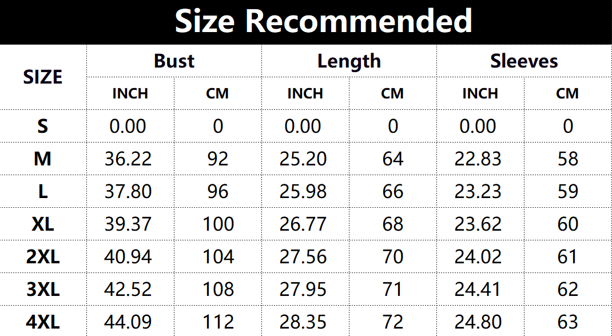Click the 70 length CM value
Image resolution: width=612 pixels, height=336 pixels.
click(x=393, y=256)
